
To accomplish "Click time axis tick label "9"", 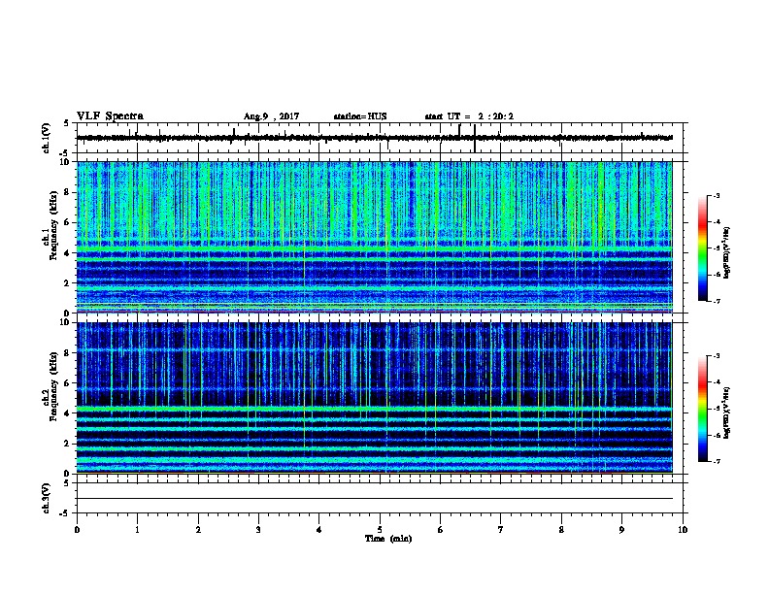I will [x=621, y=530].
